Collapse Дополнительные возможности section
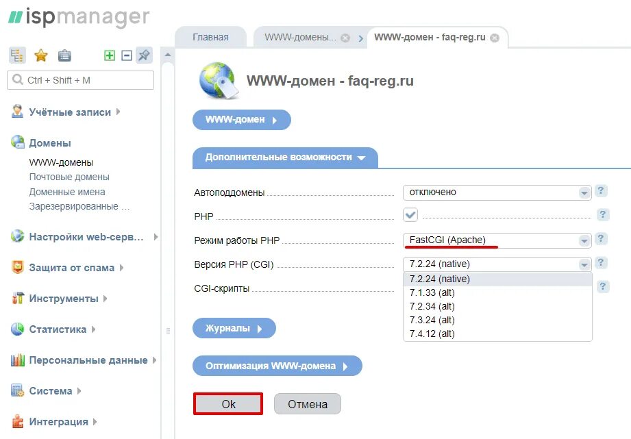The width and height of the screenshot is (631, 439). [285, 158]
